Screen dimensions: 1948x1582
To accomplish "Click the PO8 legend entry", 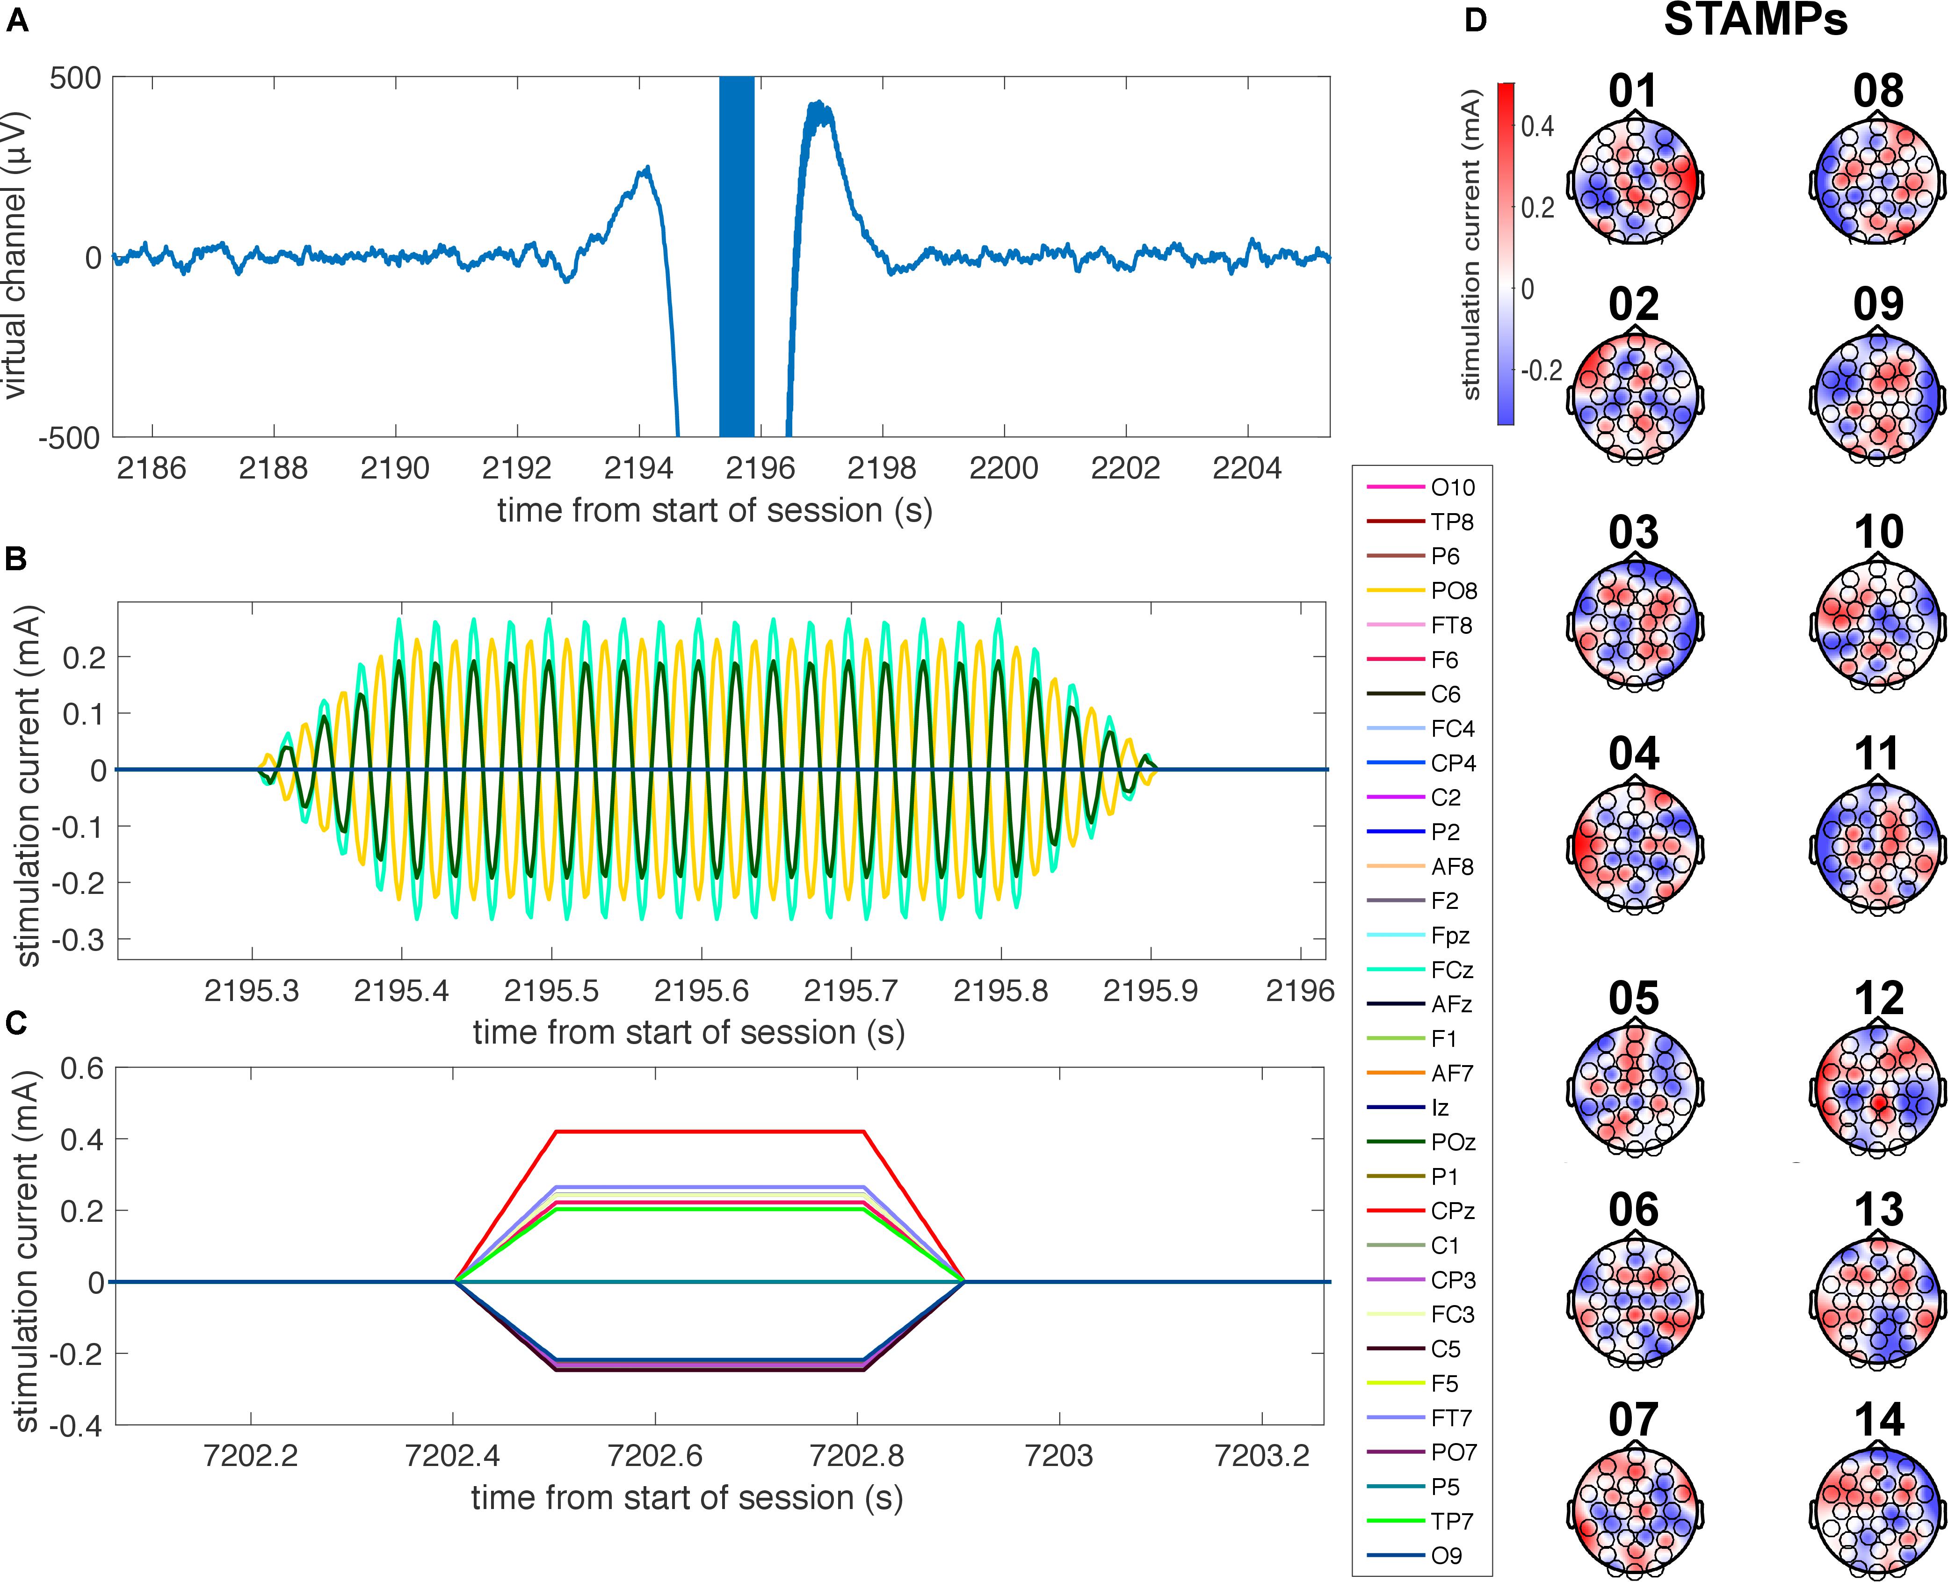I will [1421, 590].
